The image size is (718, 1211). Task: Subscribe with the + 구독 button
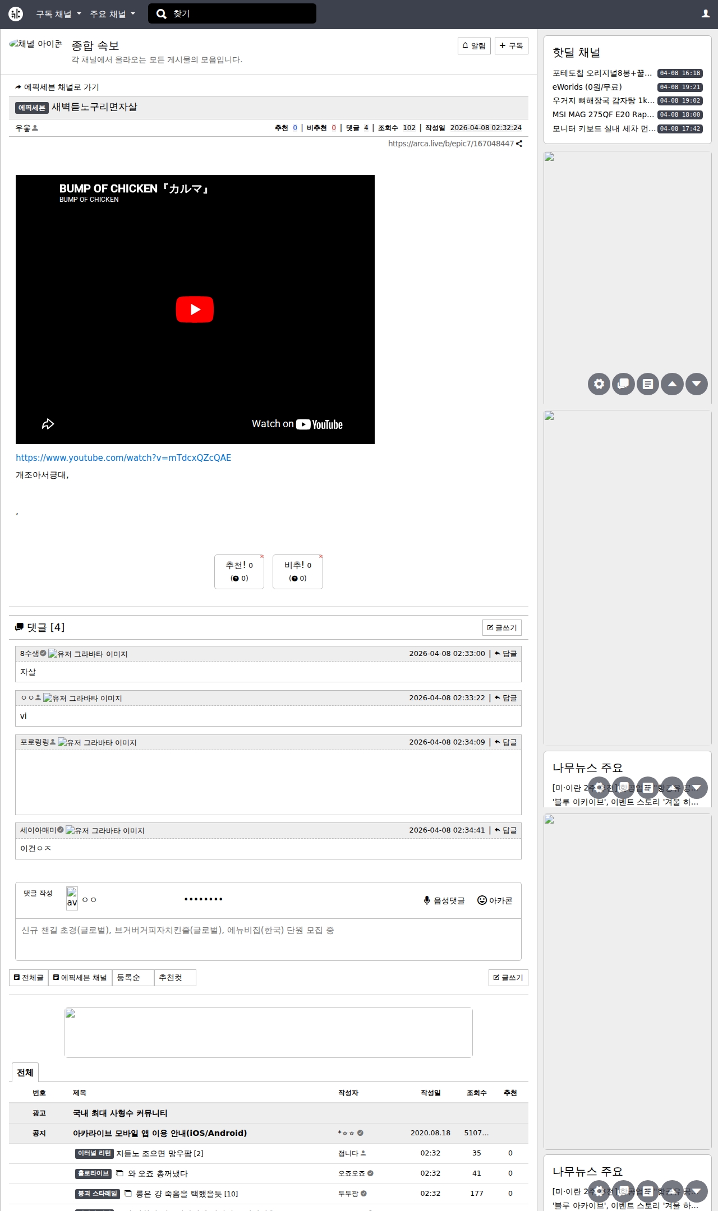coord(512,46)
